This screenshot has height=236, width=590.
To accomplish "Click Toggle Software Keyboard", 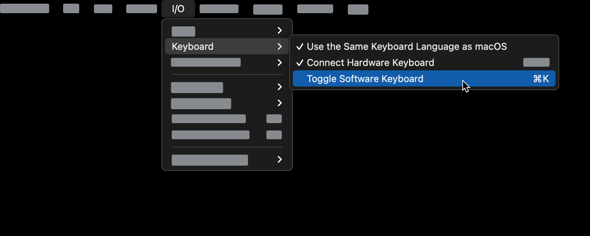I will (x=365, y=79).
